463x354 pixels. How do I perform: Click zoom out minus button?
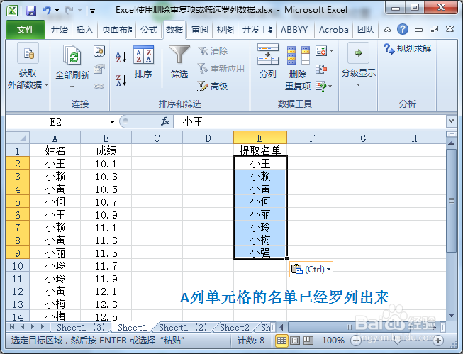(356, 341)
